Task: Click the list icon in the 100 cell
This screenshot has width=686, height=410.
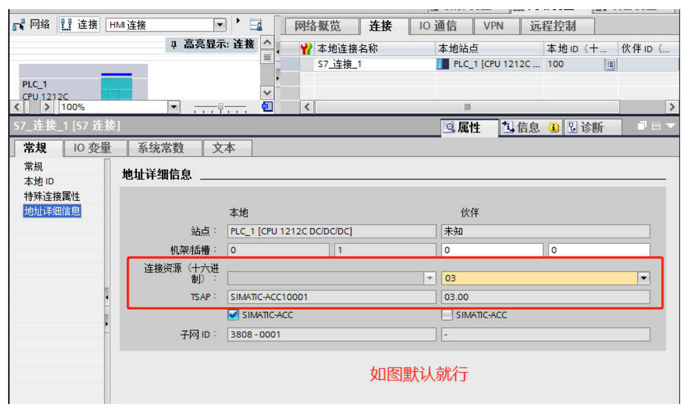Action: [x=611, y=64]
